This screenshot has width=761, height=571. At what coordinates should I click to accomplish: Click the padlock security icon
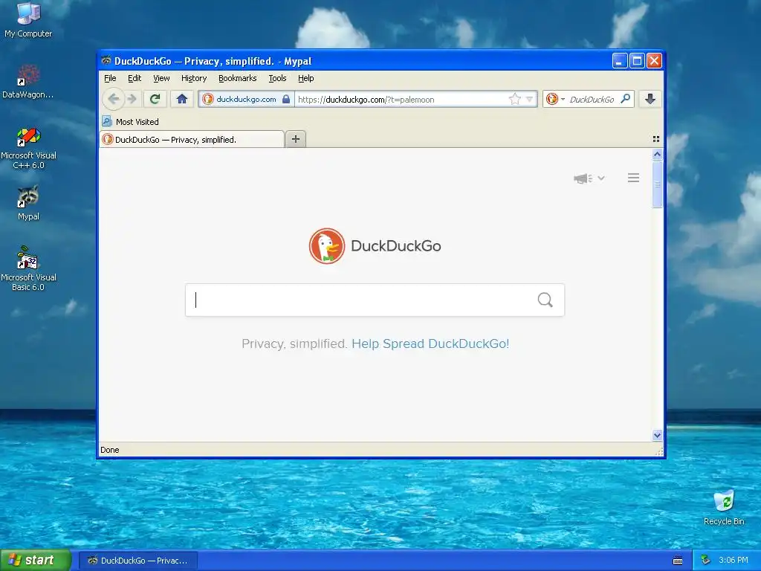point(286,99)
